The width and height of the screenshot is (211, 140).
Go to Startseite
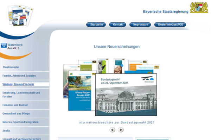96,24
